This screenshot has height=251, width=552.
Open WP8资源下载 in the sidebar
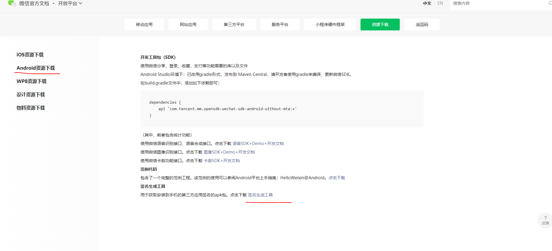coord(32,81)
